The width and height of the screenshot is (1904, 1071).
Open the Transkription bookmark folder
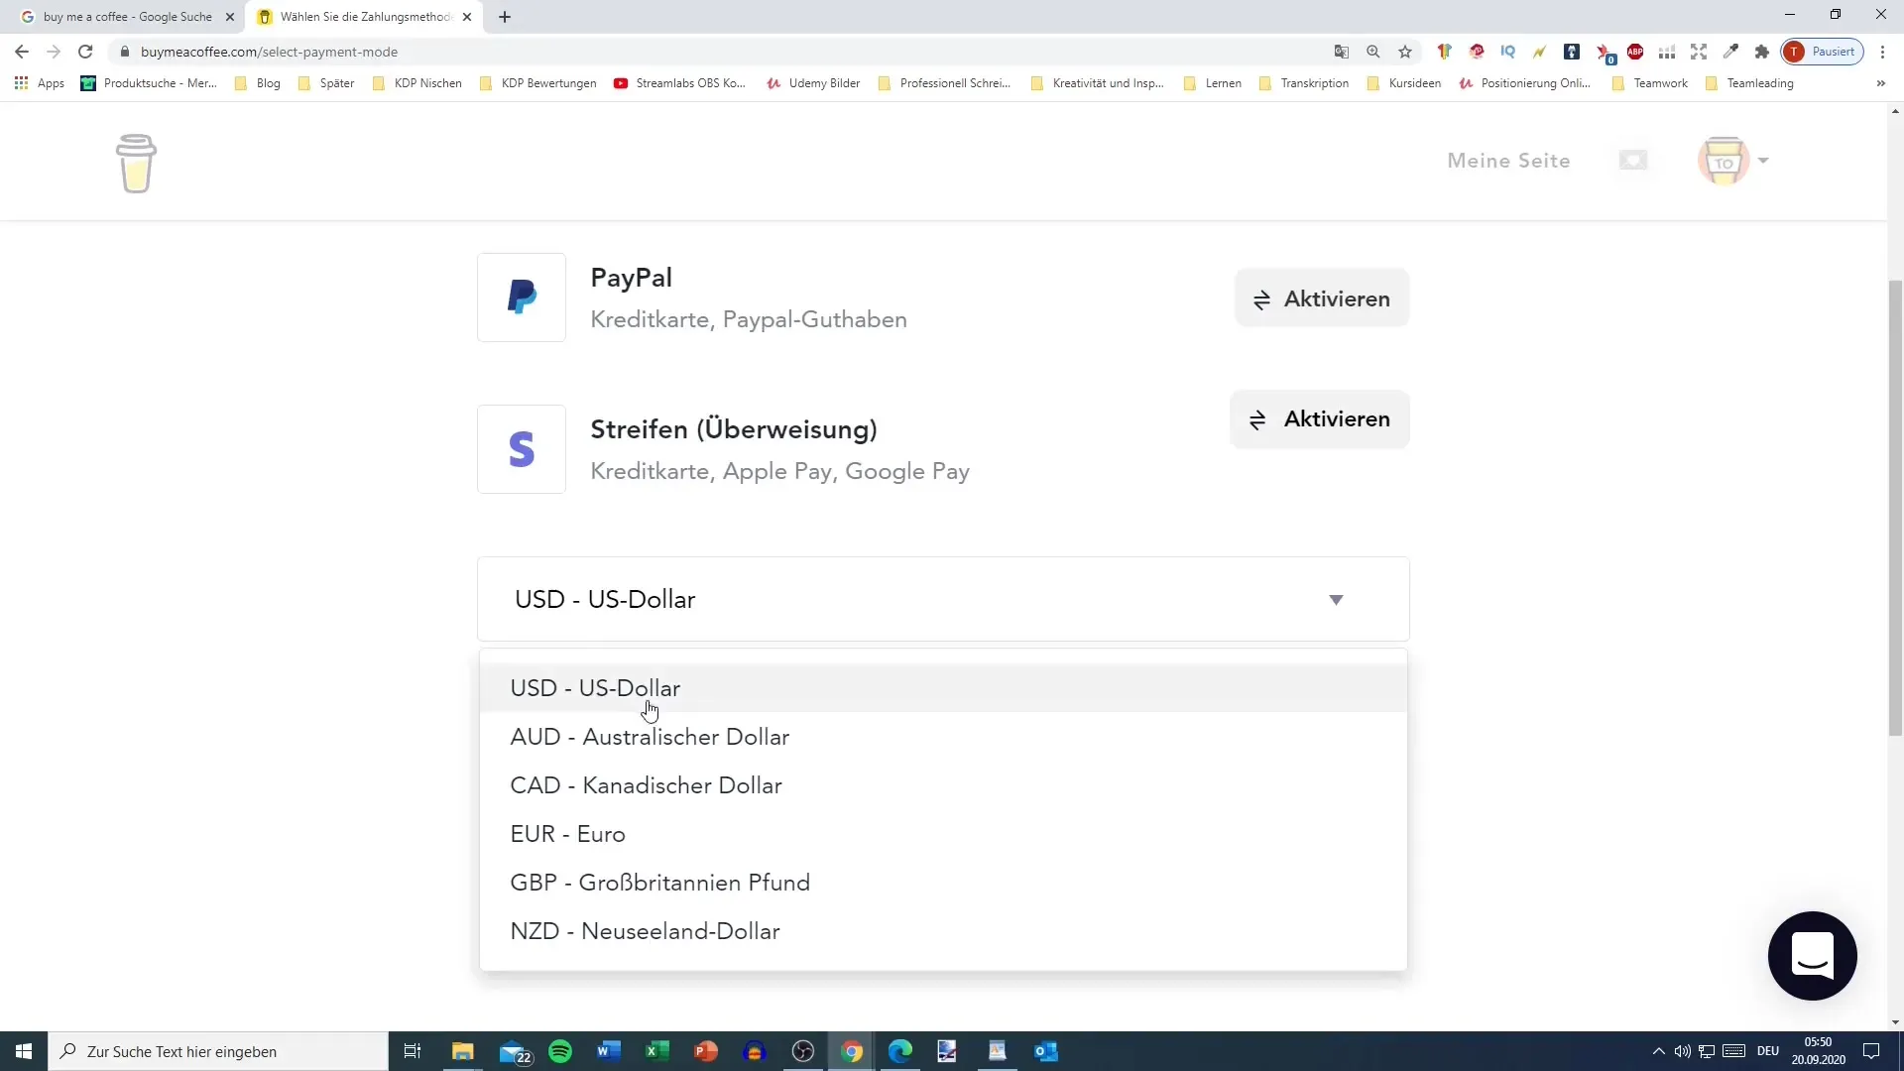[x=1304, y=83]
